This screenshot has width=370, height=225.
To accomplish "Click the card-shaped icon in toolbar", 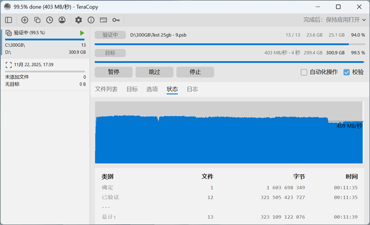I will [103, 20].
